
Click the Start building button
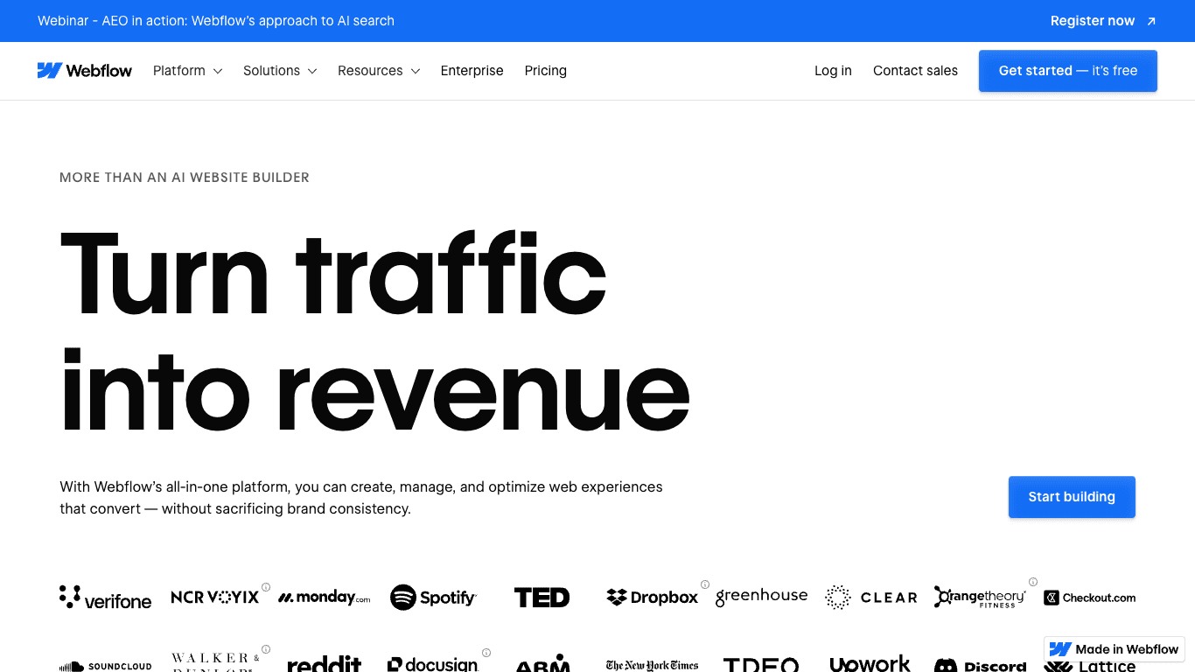tap(1071, 496)
